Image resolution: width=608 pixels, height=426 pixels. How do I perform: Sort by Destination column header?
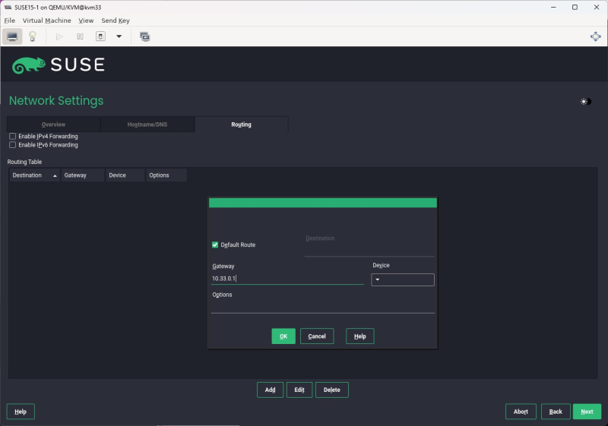coord(34,175)
